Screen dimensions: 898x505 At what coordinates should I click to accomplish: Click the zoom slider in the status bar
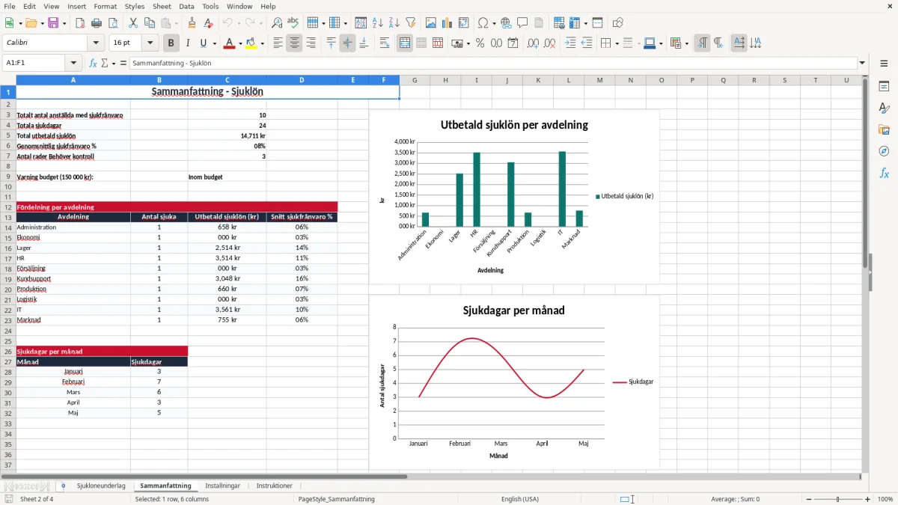(837, 499)
